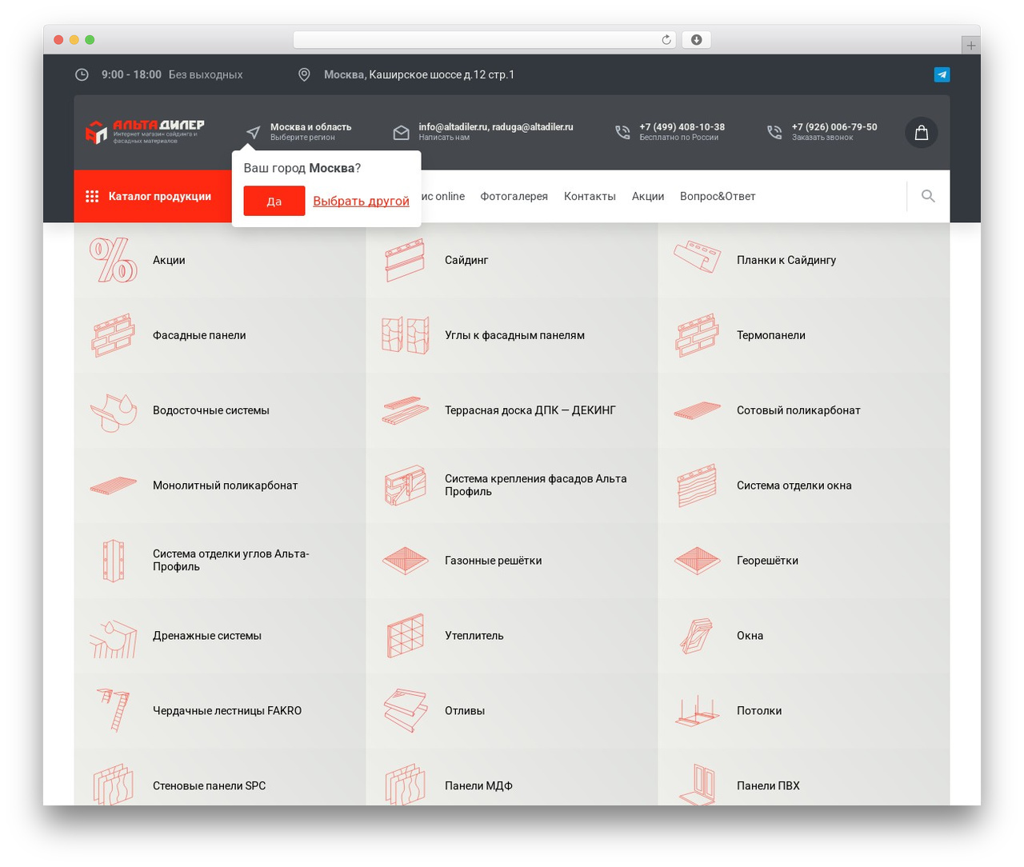This screenshot has height=867, width=1024.
Task: Open the Telegram channel icon
Action: coord(942,74)
